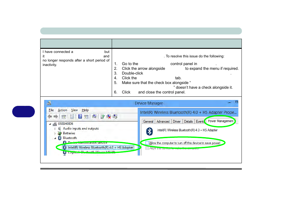Collapse the 650SH0806 root node arrow

(50, 124)
